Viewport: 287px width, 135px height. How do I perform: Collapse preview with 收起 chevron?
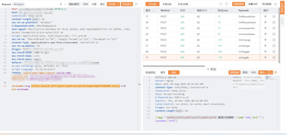212,69
